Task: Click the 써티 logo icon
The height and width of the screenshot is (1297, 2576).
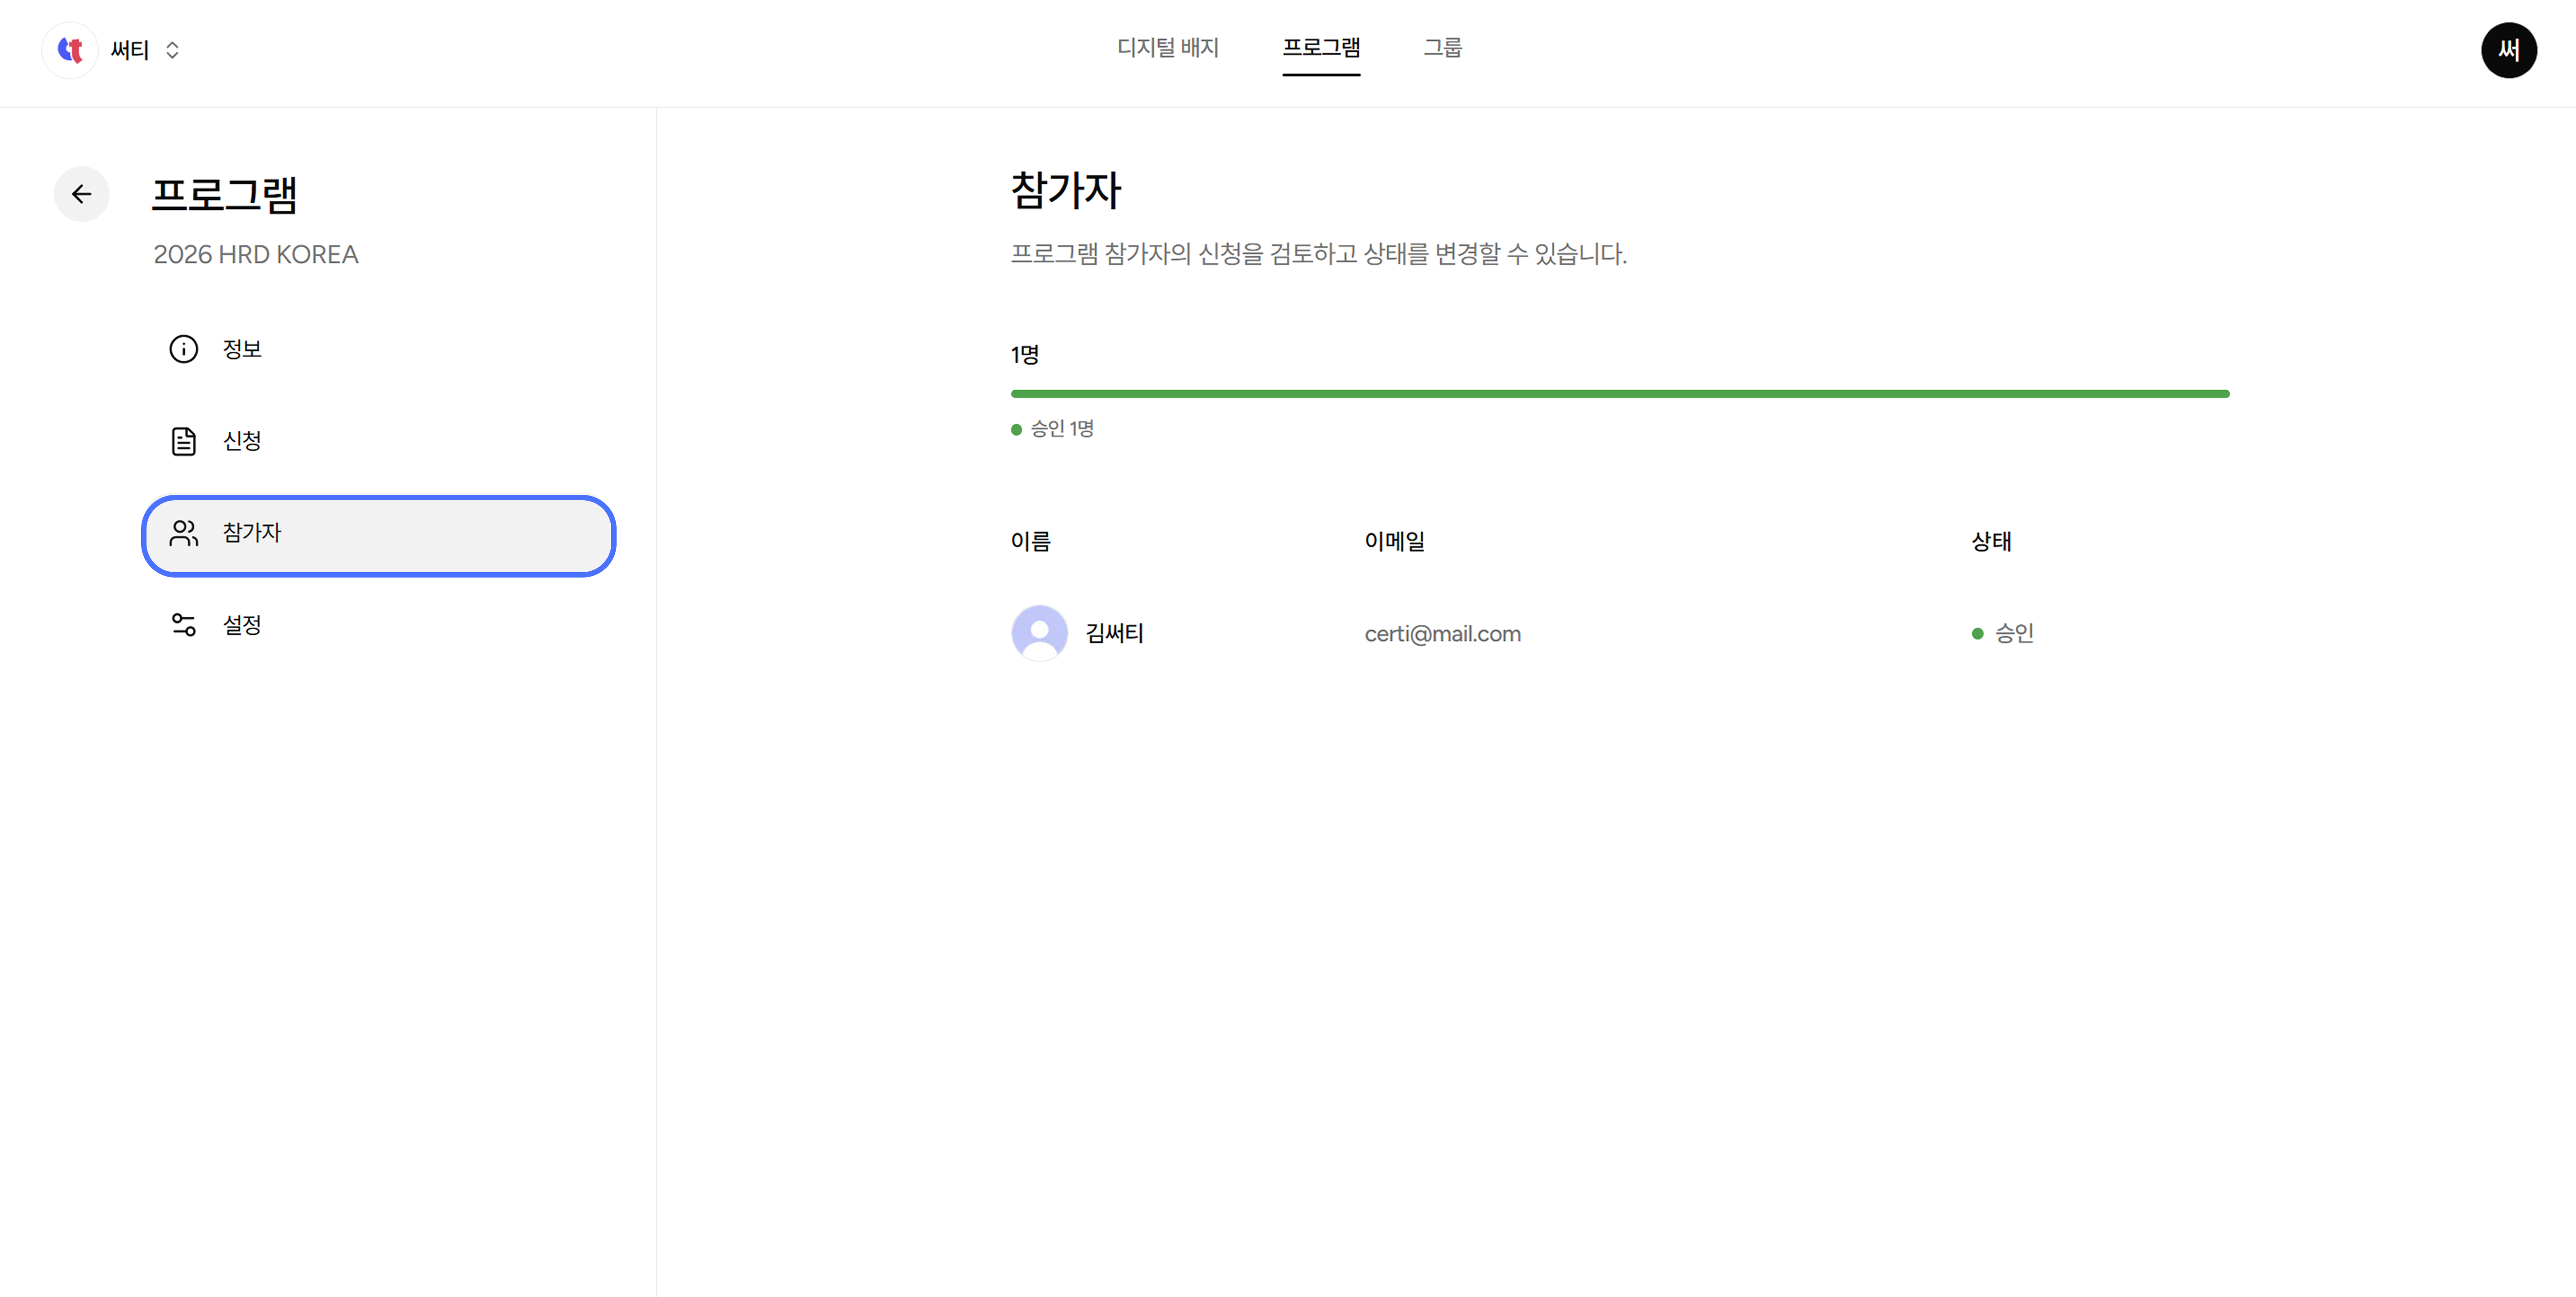Action: [x=70, y=50]
